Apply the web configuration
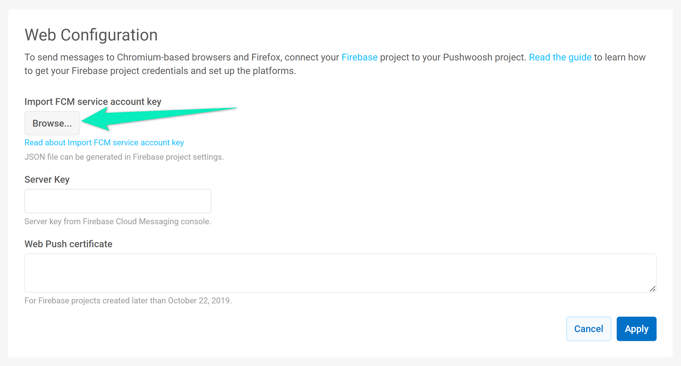The width and height of the screenshot is (681, 366). click(x=637, y=329)
